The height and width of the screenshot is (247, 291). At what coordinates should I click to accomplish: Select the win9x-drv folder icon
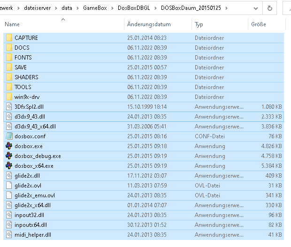coord(9,97)
